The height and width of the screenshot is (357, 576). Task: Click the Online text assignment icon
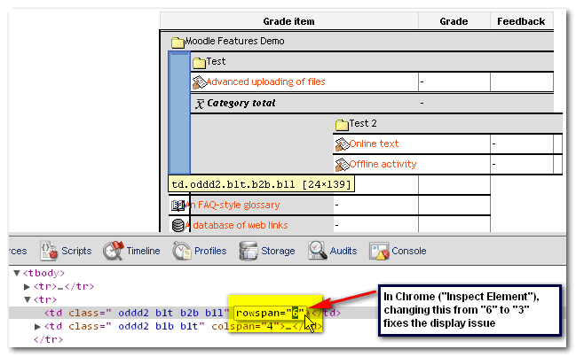[x=342, y=144]
